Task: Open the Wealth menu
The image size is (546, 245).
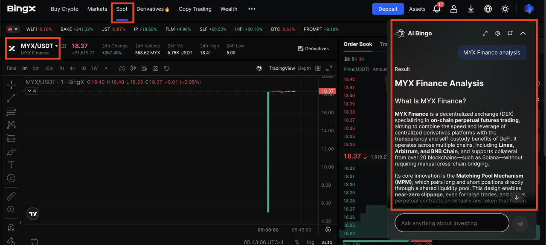Action: coord(229,9)
